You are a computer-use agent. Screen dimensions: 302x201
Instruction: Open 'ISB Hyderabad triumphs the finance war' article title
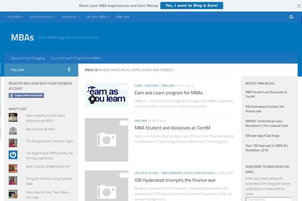coord(175,180)
